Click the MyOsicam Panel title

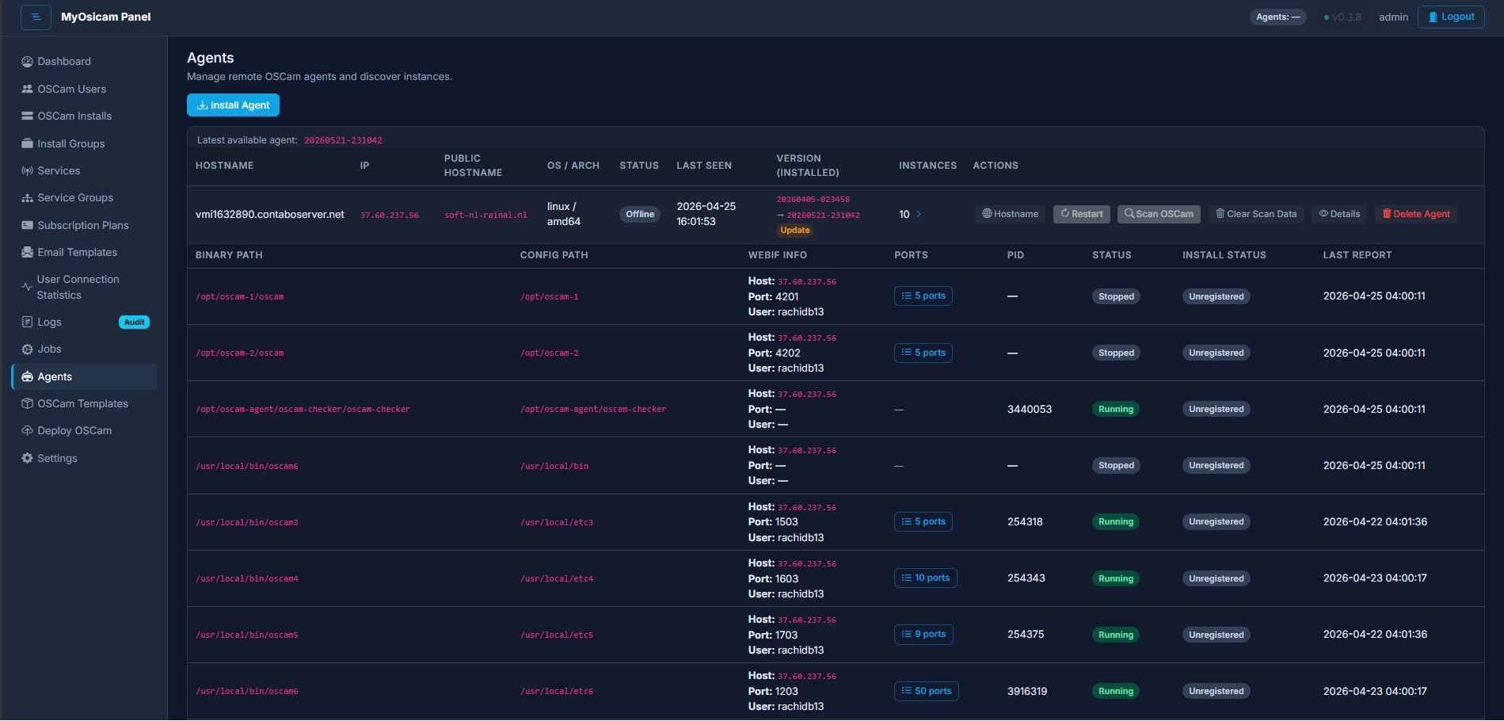(106, 17)
